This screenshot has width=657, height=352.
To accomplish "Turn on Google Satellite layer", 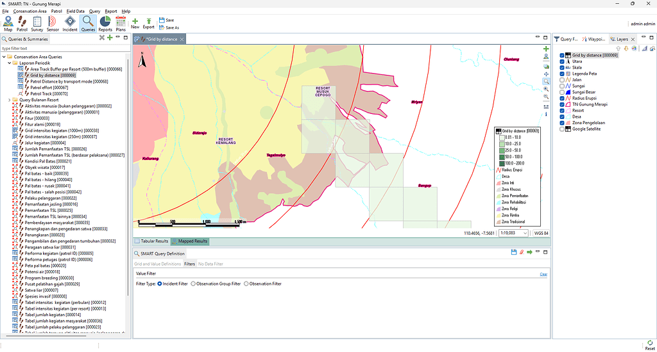I will 562,129.
